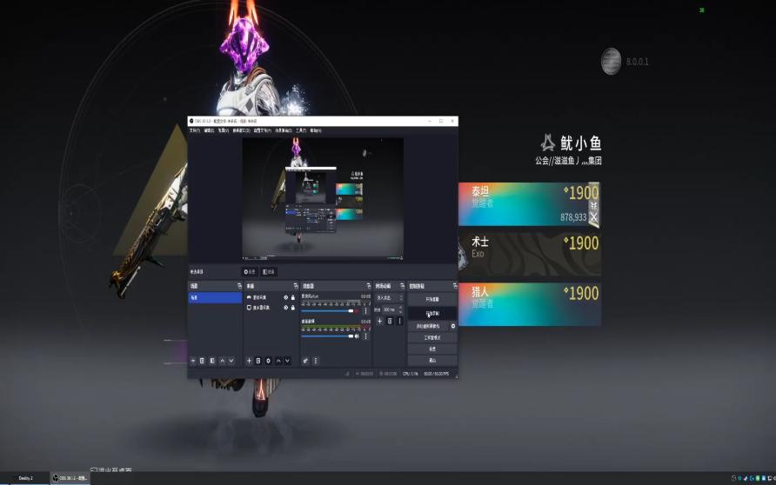The height and width of the screenshot is (485, 776).
Task: Add a new scene transition with plus icon
Action: point(379,322)
